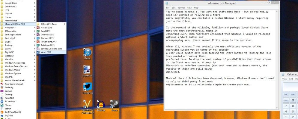This screenshot has width=298, height=119.
Task: Open Search from the programs menu
Action: click(18, 109)
